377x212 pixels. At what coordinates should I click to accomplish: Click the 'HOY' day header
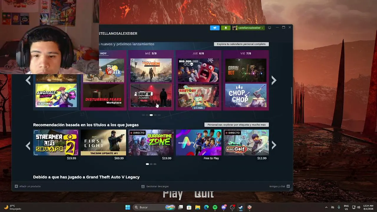(103, 54)
